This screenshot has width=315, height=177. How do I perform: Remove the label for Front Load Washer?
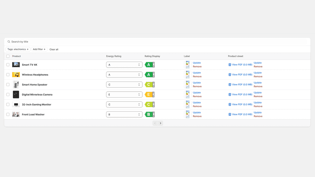(x=197, y=116)
